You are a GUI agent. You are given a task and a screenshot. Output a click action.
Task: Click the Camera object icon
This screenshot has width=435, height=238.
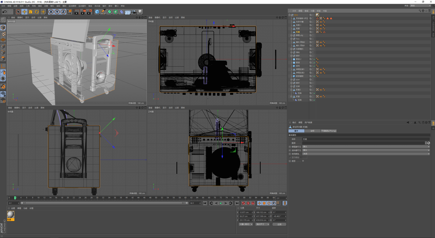[134, 12]
